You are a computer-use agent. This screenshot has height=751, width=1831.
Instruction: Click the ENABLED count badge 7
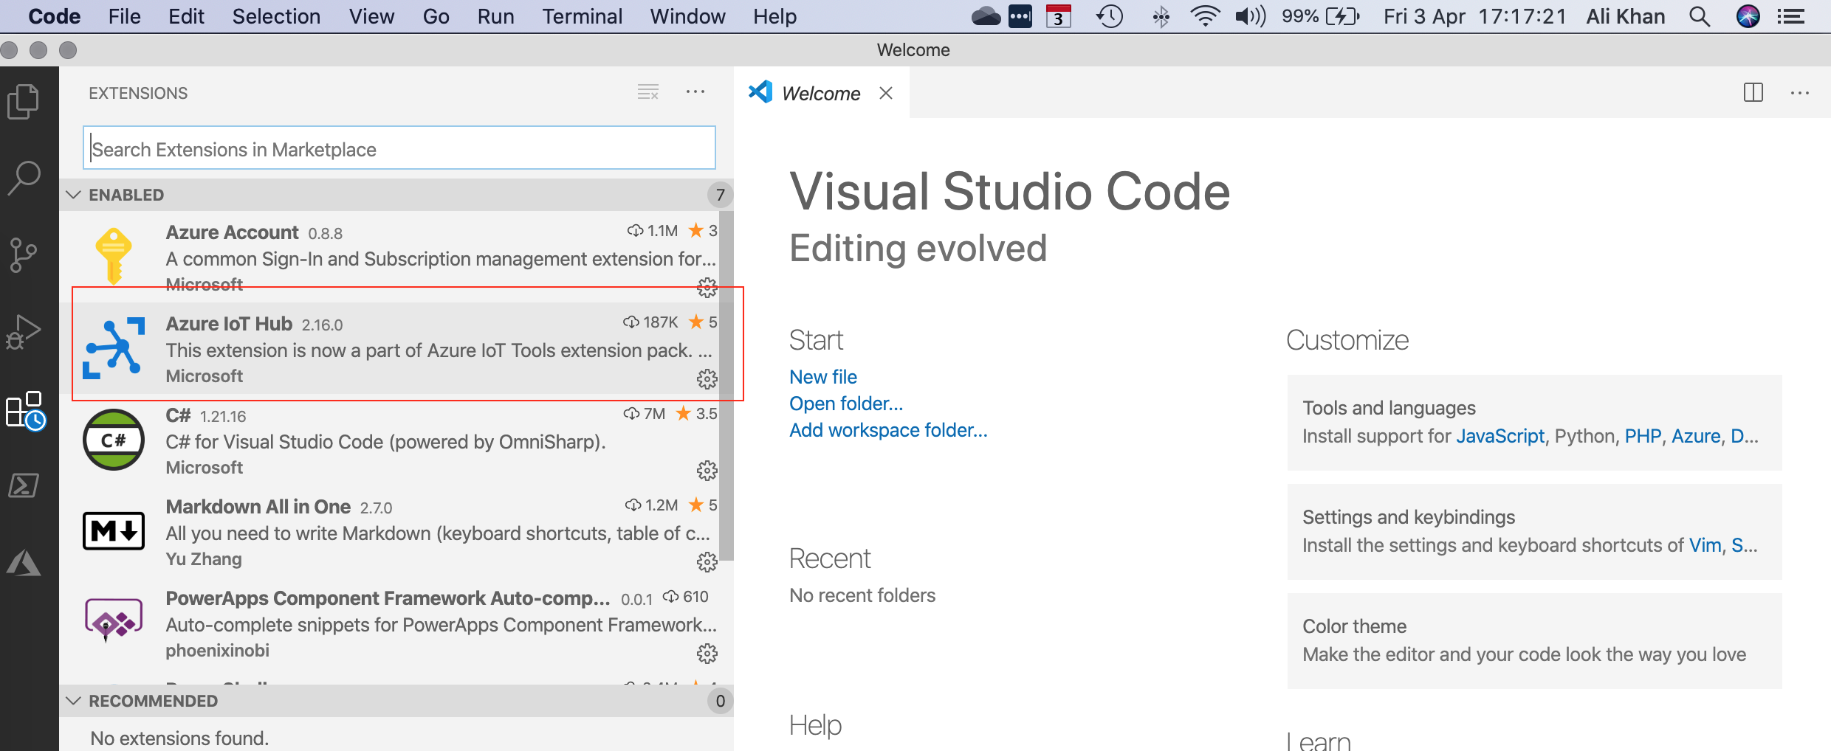click(x=720, y=195)
